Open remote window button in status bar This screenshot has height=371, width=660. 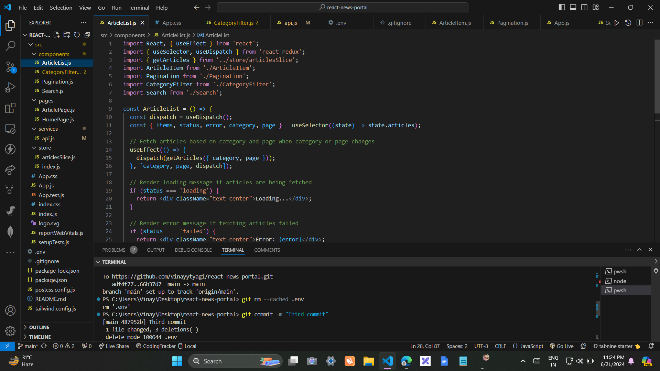7,346
